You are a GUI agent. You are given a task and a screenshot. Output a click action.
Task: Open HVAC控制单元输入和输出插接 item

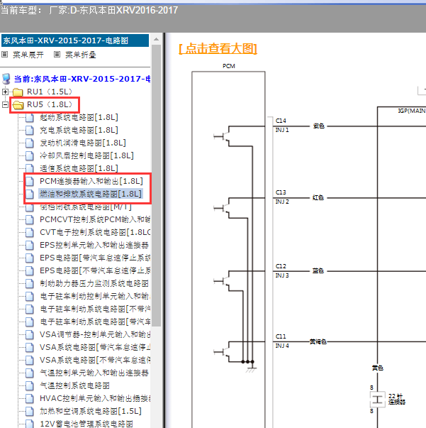point(95,398)
